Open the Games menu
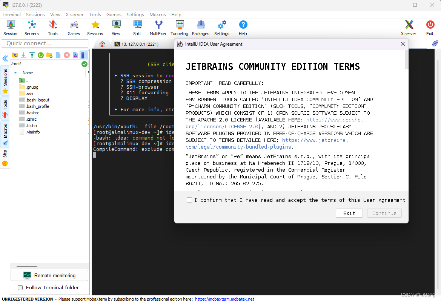Screen dimensions: 441x301 (x=114, y=15)
